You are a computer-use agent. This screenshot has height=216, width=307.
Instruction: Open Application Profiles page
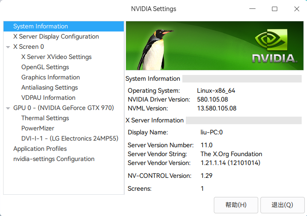click(x=40, y=149)
